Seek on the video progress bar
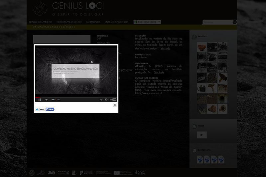This screenshot has height=177, width=266. pos(76,97)
